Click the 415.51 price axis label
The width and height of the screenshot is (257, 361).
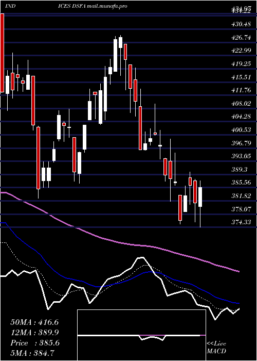point(241,77)
